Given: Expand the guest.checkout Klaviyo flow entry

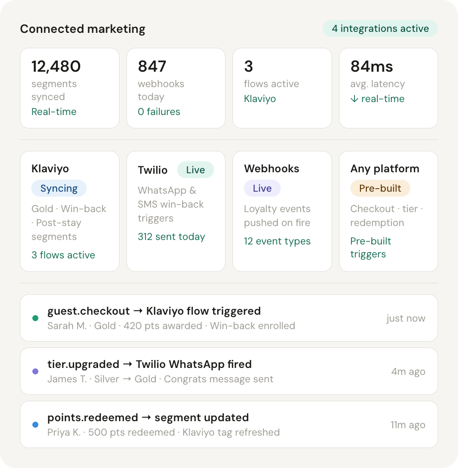Looking at the screenshot, I should coord(229,318).
